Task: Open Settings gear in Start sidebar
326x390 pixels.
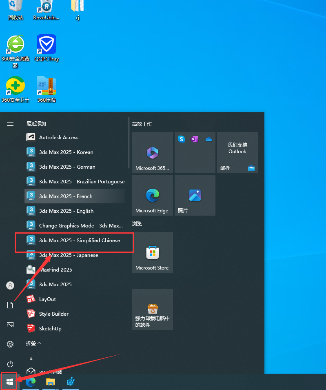Action: click(10, 344)
